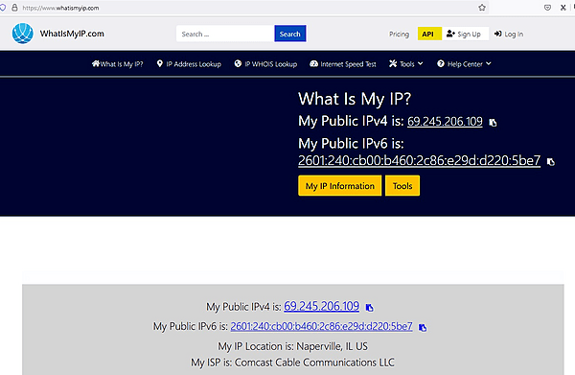The height and width of the screenshot is (375, 575).
Task: Click the 'My IP Location is: Naperville, IL US' text
Action: pos(292,346)
